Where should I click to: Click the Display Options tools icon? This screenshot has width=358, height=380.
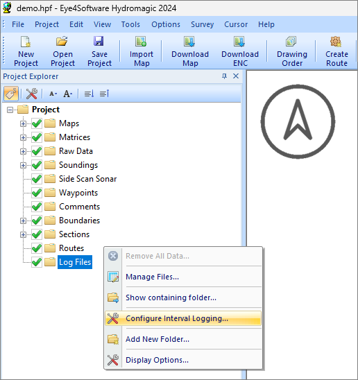tap(113, 360)
